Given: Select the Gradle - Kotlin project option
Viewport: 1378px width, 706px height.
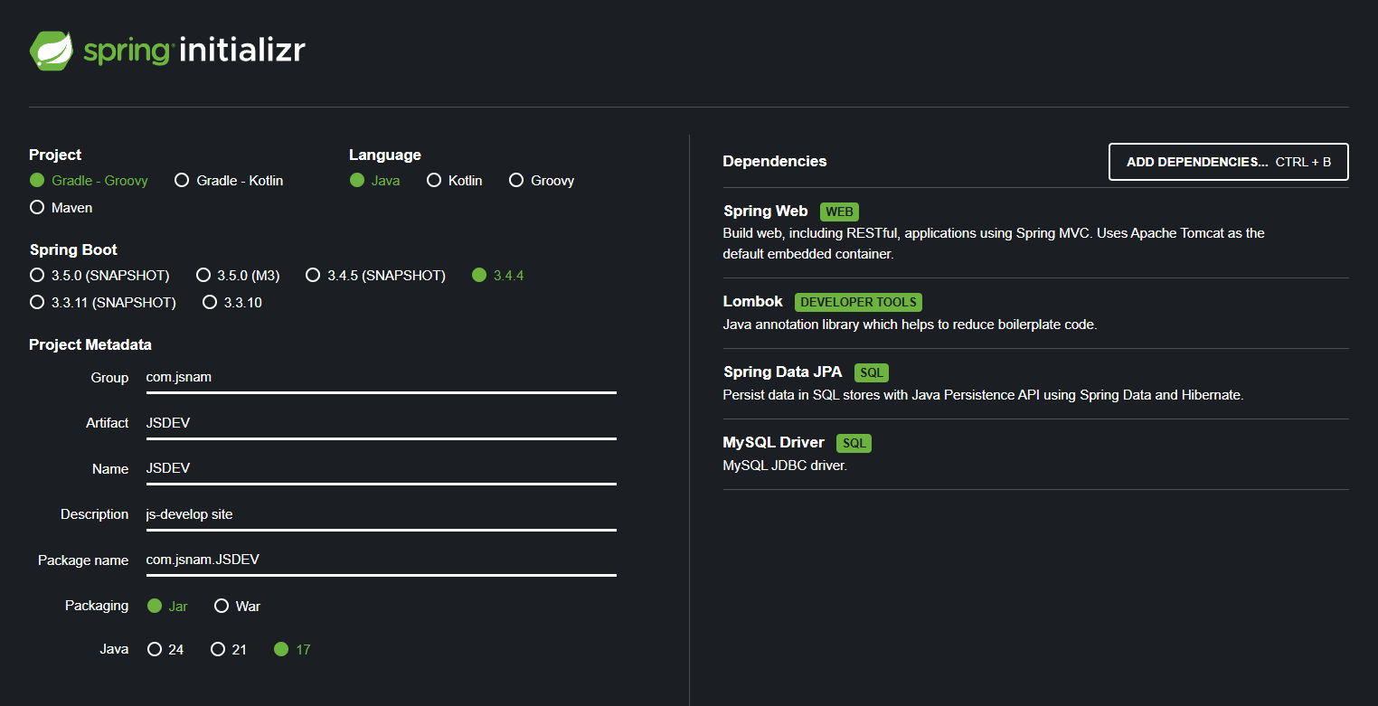Looking at the screenshot, I should pyautogui.click(x=229, y=181).
